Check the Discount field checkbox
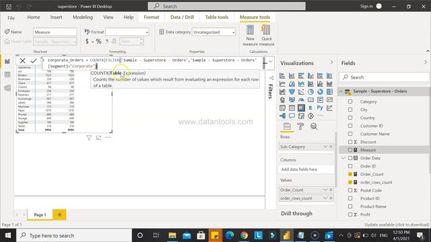This screenshot has height=242, width=431. coord(350,142)
